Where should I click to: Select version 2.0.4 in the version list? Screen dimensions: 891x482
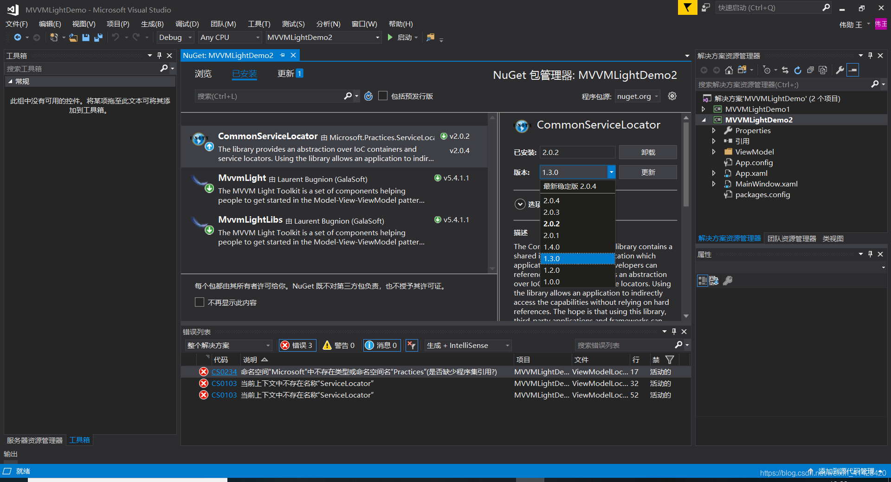click(x=578, y=200)
